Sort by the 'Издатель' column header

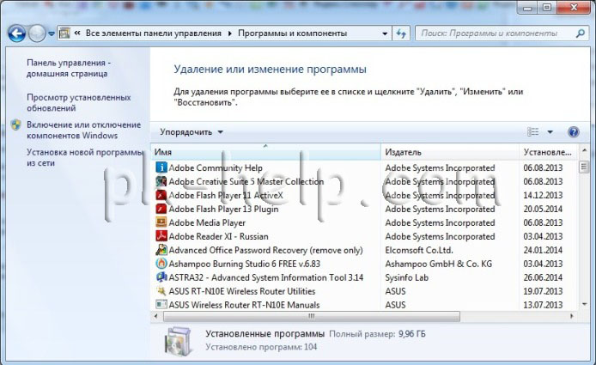pyautogui.click(x=450, y=152)
